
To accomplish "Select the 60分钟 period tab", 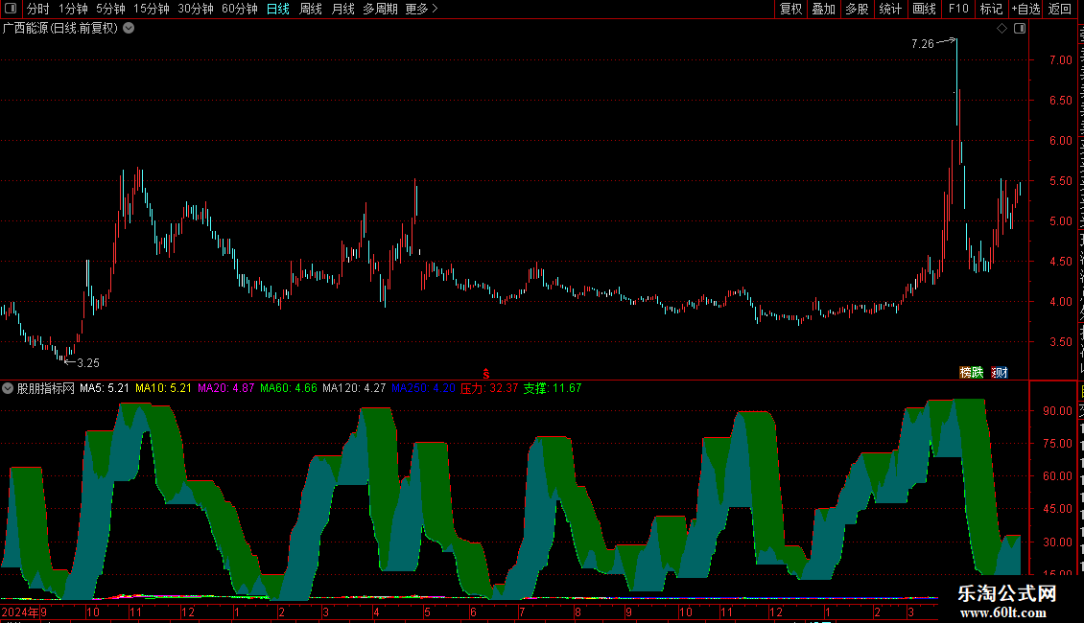I will tap(240, 9).
